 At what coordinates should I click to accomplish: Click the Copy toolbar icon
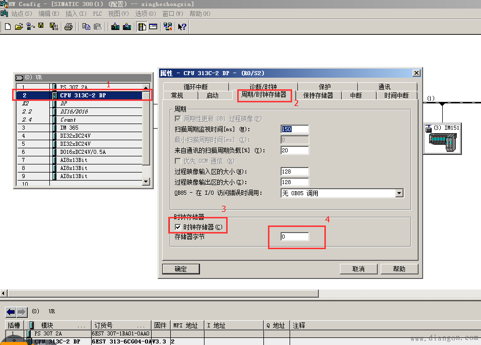click(87, 27)
